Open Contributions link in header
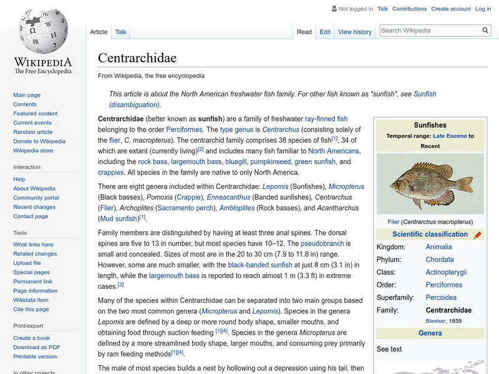 (x=409, y=9)
